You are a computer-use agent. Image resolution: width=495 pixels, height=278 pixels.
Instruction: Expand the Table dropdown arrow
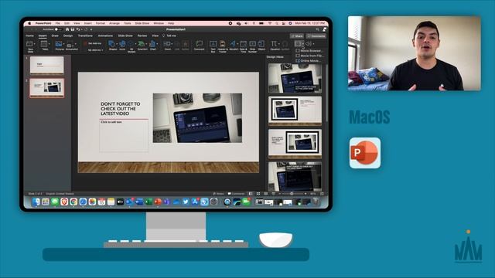click(x=49, y=44)
